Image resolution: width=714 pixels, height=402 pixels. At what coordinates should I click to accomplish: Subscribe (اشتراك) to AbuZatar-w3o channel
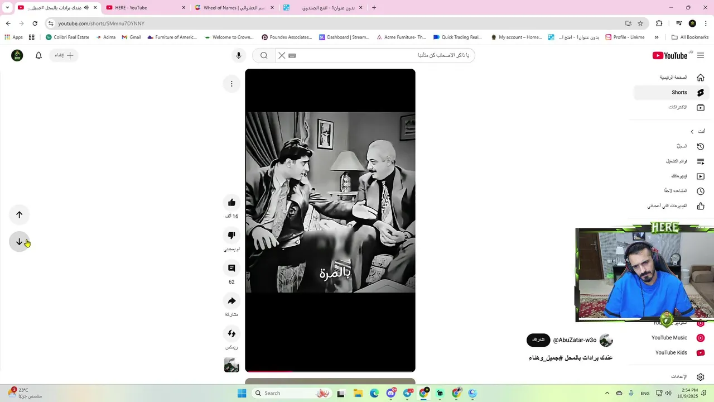tap(538, 340)
